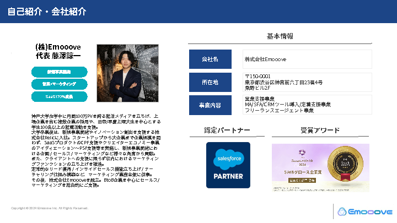Image resolution: width=397 pixels, height=223 pixels.
Task: Click the SaaS 170%成長 teal pill
Action: (x=60, y=96)
